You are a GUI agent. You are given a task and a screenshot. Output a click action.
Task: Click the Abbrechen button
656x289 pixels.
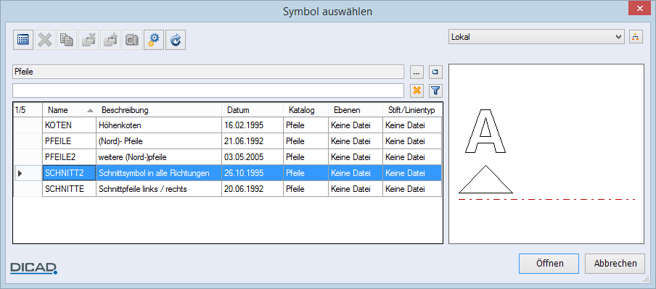coord(615,264)
